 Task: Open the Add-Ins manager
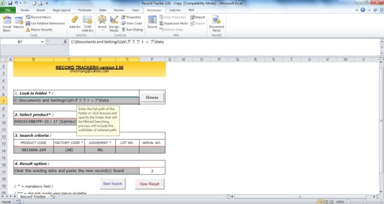pos(75,22)
